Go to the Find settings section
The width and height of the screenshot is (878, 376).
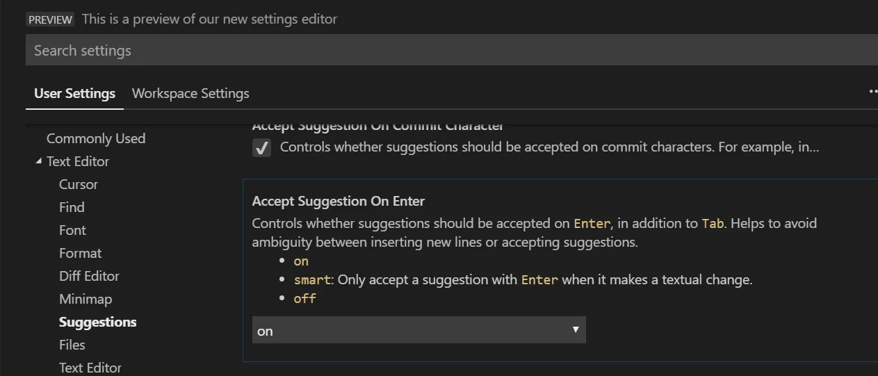(72, 207)
